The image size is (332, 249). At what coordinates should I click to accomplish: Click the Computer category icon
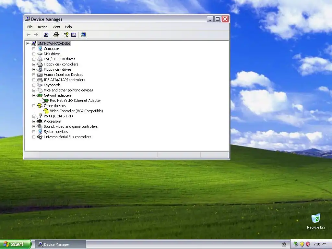[x=40, y=49]
